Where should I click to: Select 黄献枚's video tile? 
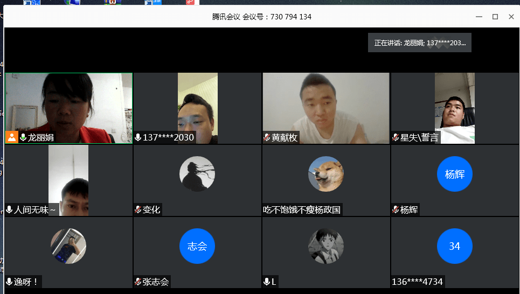coord(326,108)
